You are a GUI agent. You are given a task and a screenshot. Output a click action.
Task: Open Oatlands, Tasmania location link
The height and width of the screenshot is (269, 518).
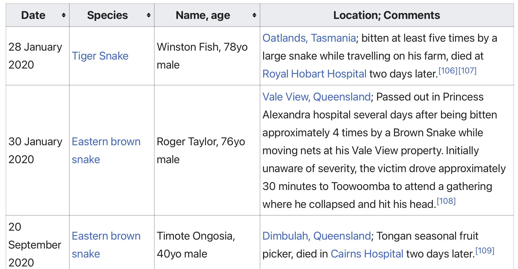[x=309, y=38]
